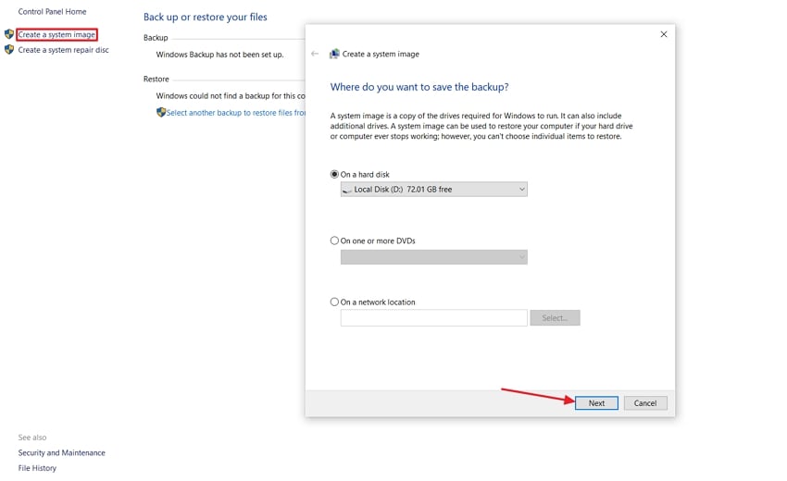This screenshot has height=481, width=787.
Task: Click Select another backup to restore files from
Action: point(236,113)
